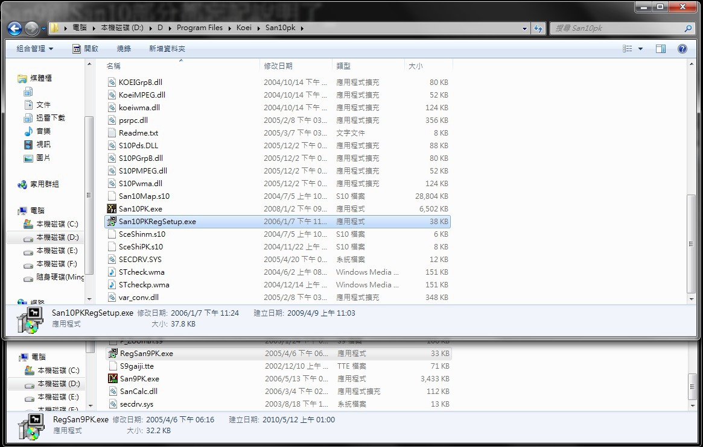Click the Forward navigation arrow
This screenshot has height=447, width=703.
tap(31, 29)
